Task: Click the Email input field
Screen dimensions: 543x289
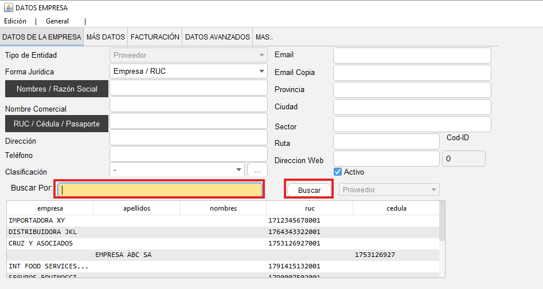Action: click(412, 56)
